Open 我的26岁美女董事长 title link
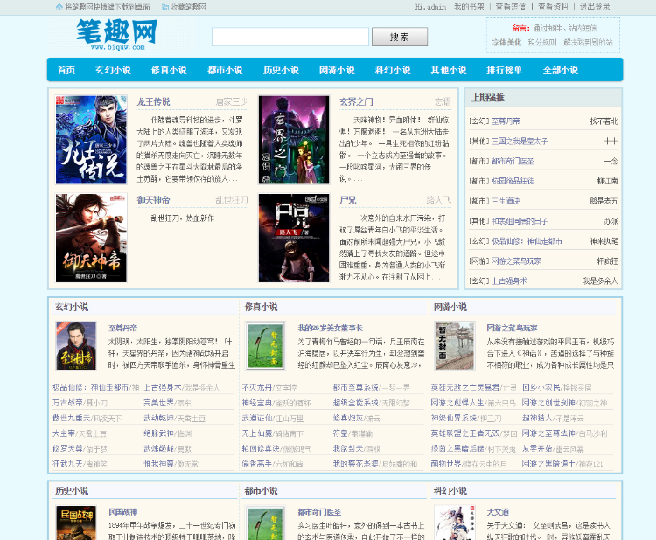Viewport: 656px width, 540px height. (x=330, y=328)
